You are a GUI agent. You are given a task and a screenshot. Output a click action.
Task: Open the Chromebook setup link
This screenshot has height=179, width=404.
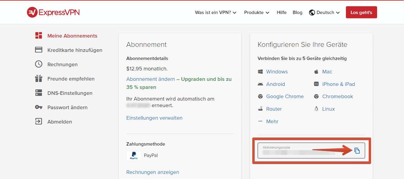338,96
